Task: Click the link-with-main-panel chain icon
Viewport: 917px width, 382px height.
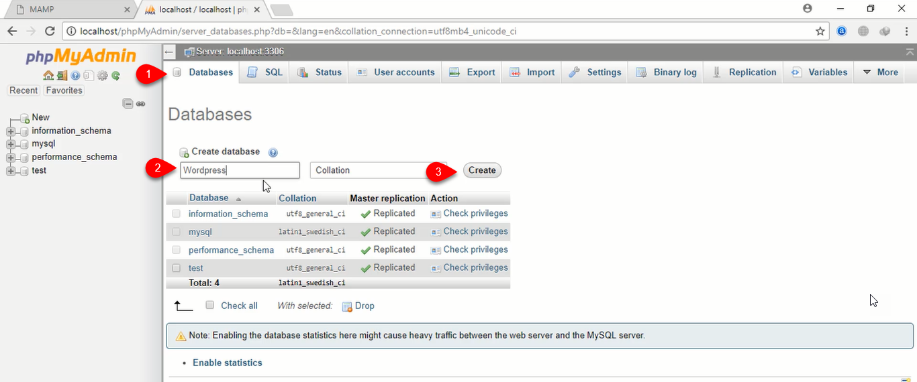Action: click(x=141, y=104)
